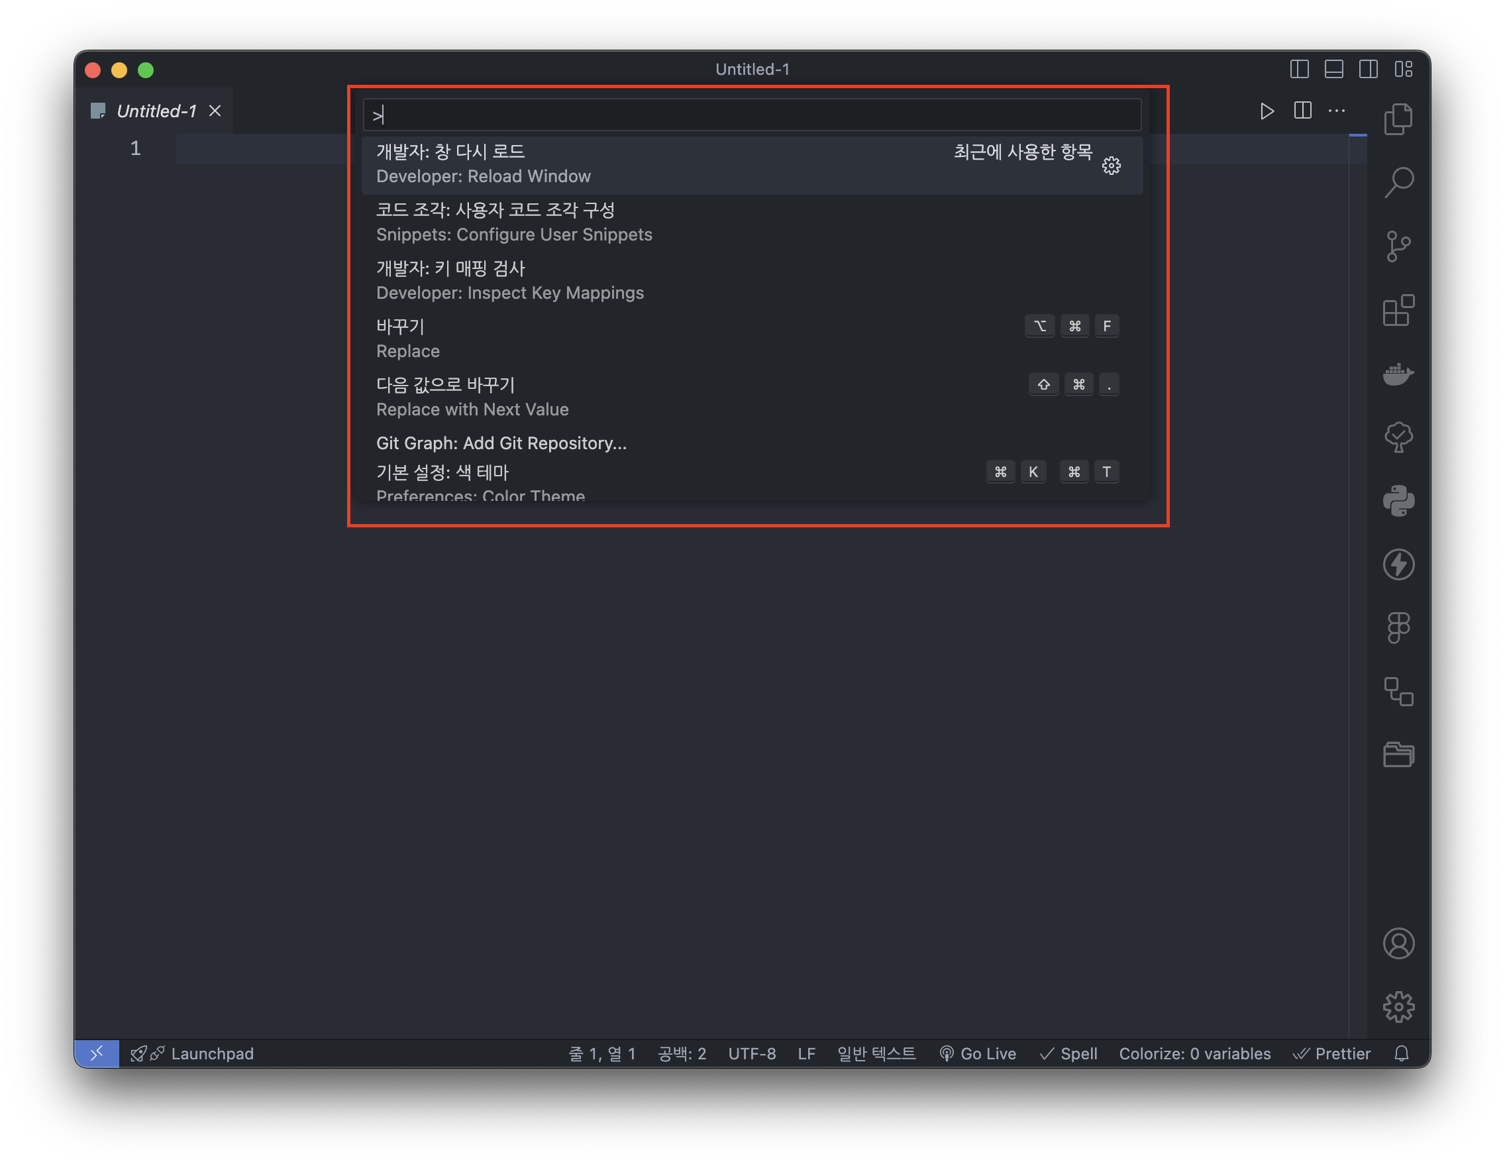Open the Extensions view icon
This screenshot has height=1166, width=1505.
click(x=1398, y=310)
